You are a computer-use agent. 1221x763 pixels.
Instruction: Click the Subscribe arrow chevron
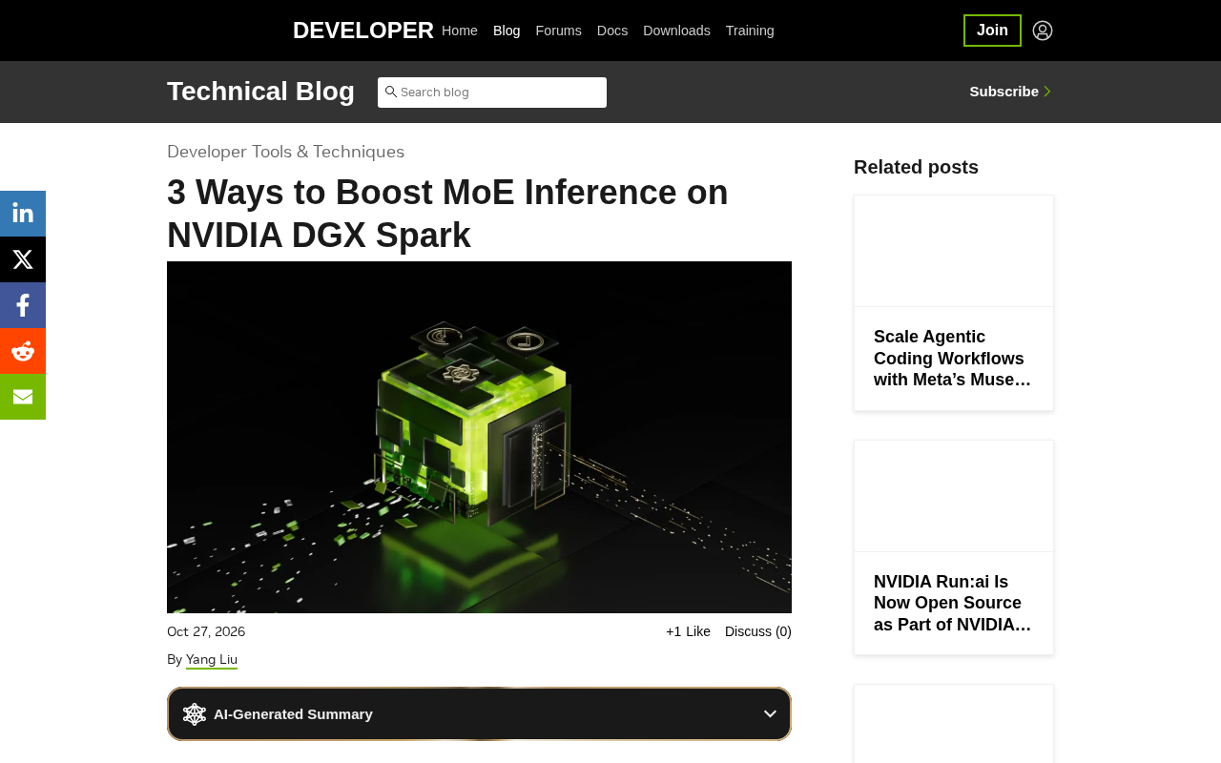1047,92
